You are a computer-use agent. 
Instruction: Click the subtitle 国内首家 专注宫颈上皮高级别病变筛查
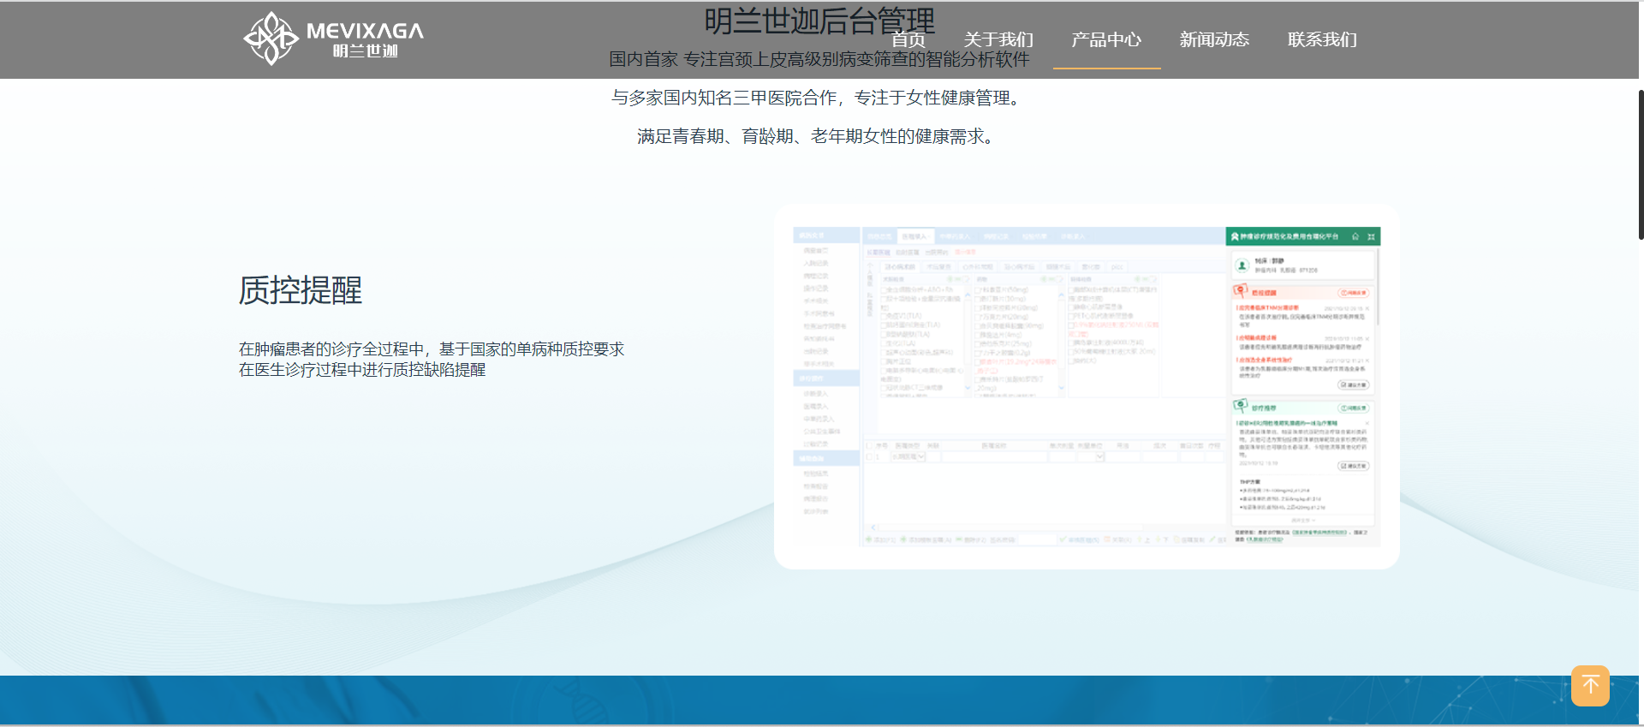tap(819, 59)
